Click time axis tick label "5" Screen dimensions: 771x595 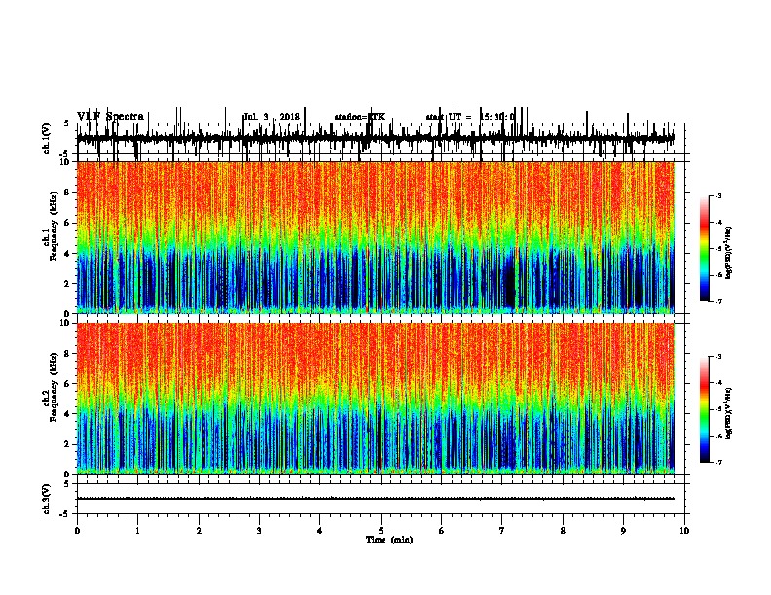pos(381,531)
